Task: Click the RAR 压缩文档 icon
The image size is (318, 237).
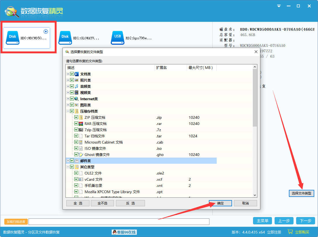Action: pos(81,124)
